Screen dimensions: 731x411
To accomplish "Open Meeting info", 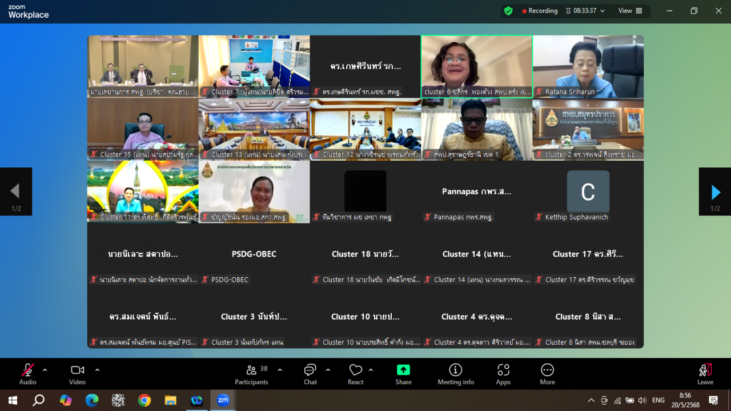I will pos(456,374).
